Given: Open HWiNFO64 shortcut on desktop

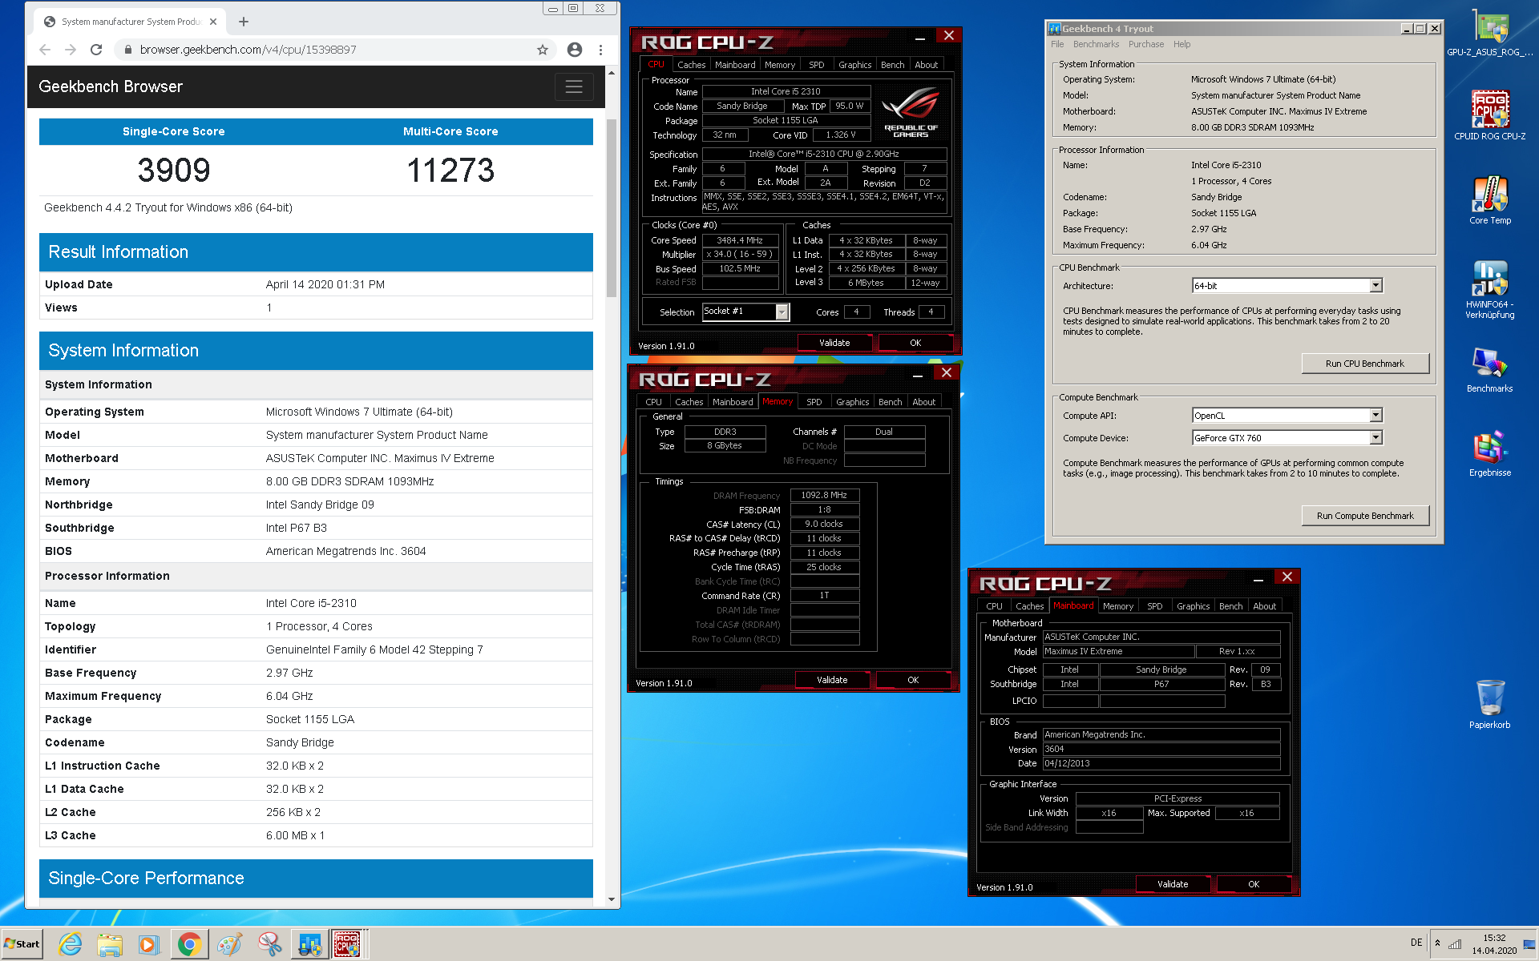Looking at the screenshot, I should coord(1490,290).
